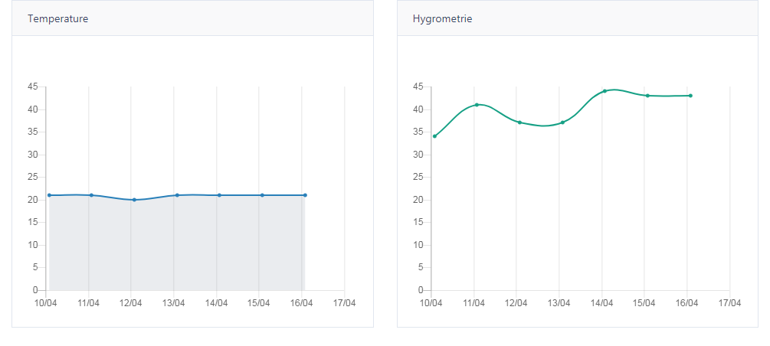Click the 35 label on Hygrometrie y-axis

(418, 132)
